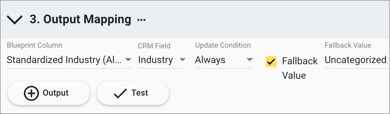Image resolution: width=390 pixels, height=114 pixels.
Task: Select the Standardized Industry blueprint column field
Action: [x=69, y=60]
